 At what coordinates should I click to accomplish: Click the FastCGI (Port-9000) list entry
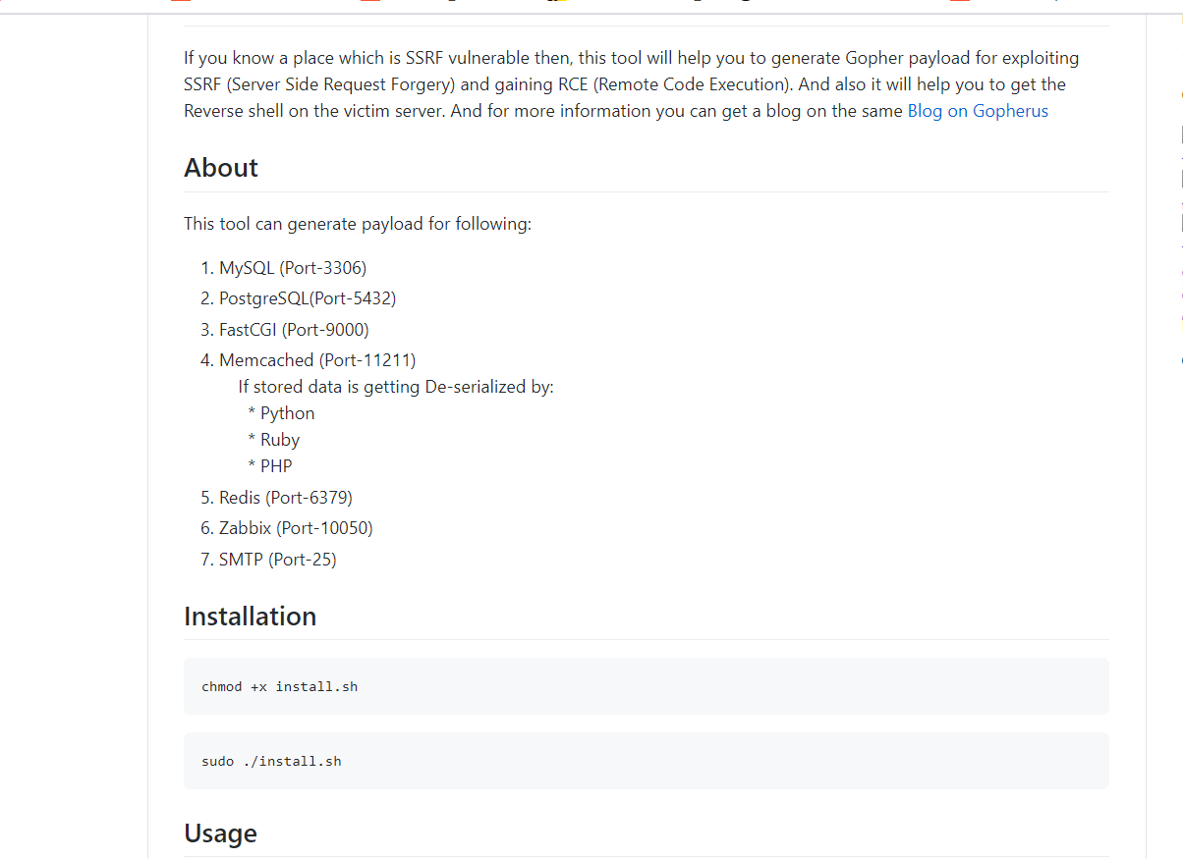click(x=294, y=330)
